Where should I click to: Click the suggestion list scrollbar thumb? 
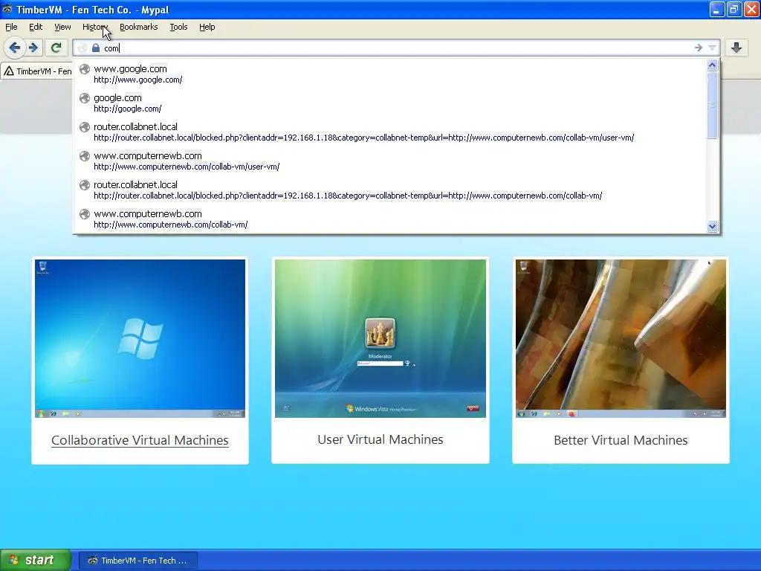point(712,105)
